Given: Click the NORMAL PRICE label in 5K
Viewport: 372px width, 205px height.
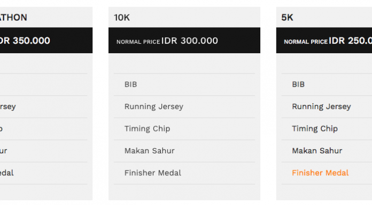Looking at the screenshot, I should click(306, 42).
